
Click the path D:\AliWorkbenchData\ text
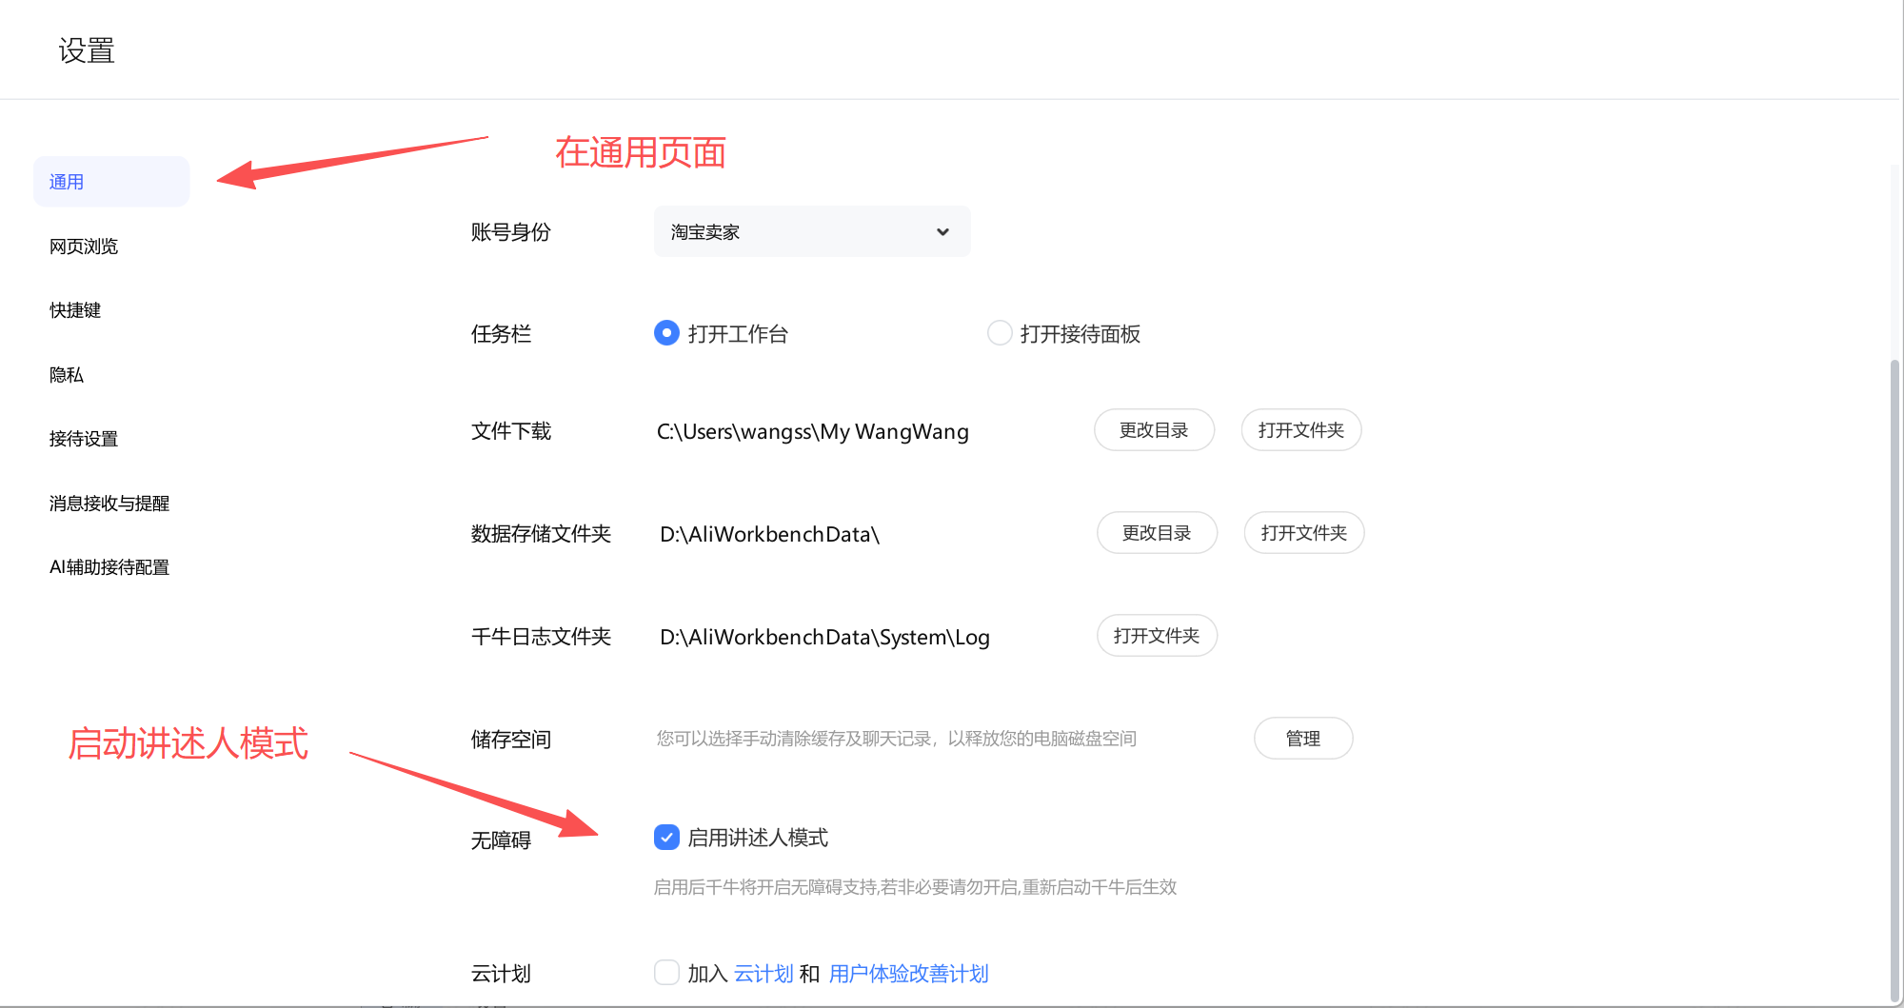click(x=769, y=534)
